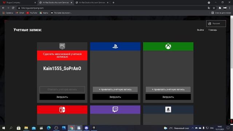Open Список для чтения reading list
233x131 pixels.
pos(221,13)
